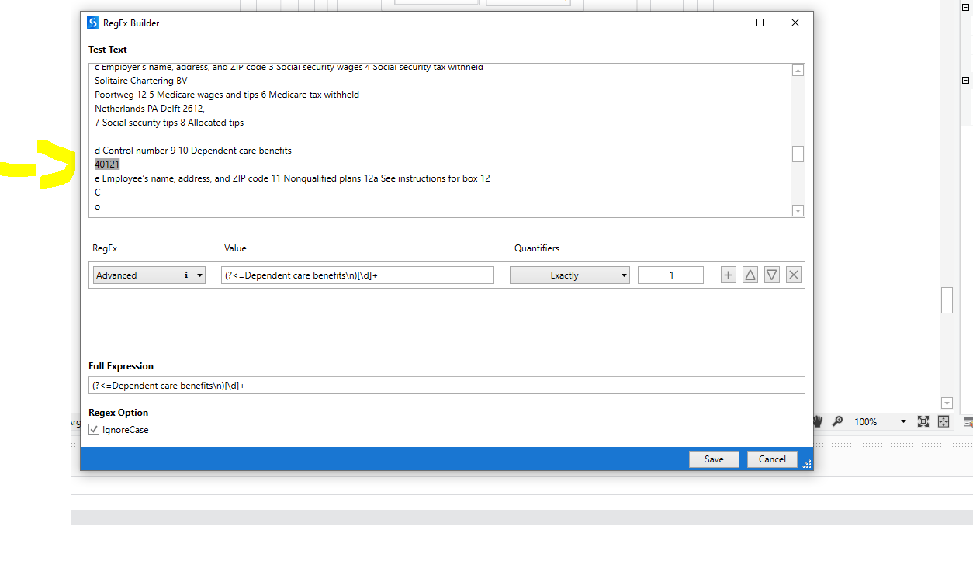This screenshot has width=973, height=568.
Task: Click the background window vertical scrollbar thumb
Action: (x=947, y=300)
